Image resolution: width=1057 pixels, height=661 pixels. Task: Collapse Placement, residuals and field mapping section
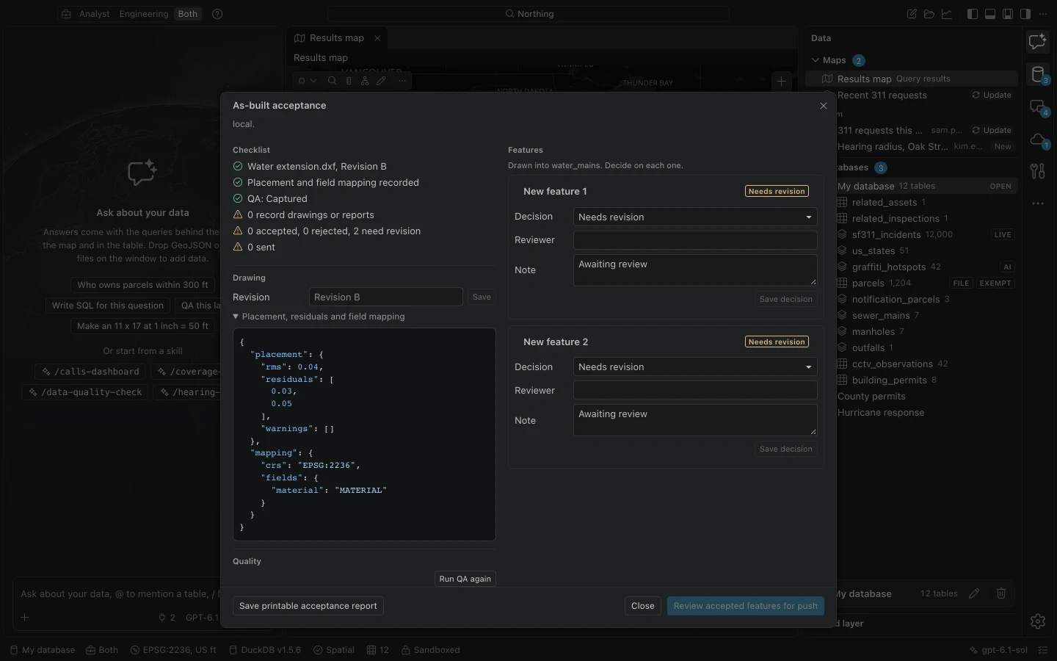319,317
